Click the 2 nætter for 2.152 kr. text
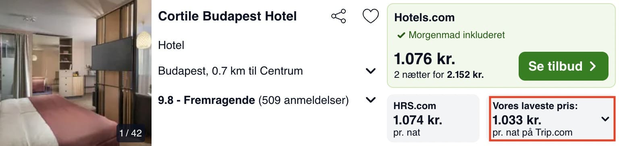Viewport: 619px width, 146px height. click(439, 75)
